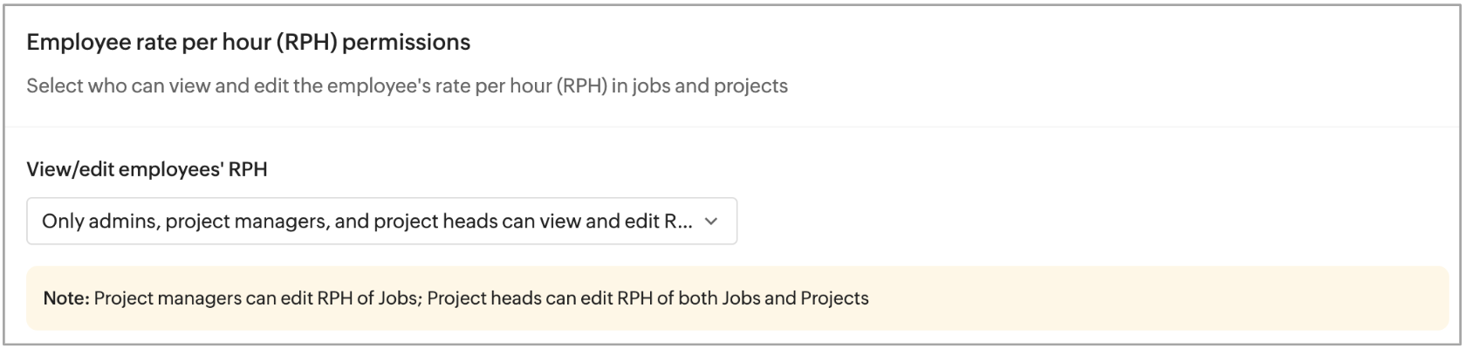
Task: Click 'in jobs and projects' in the description
Action: (x=700, y=86)
